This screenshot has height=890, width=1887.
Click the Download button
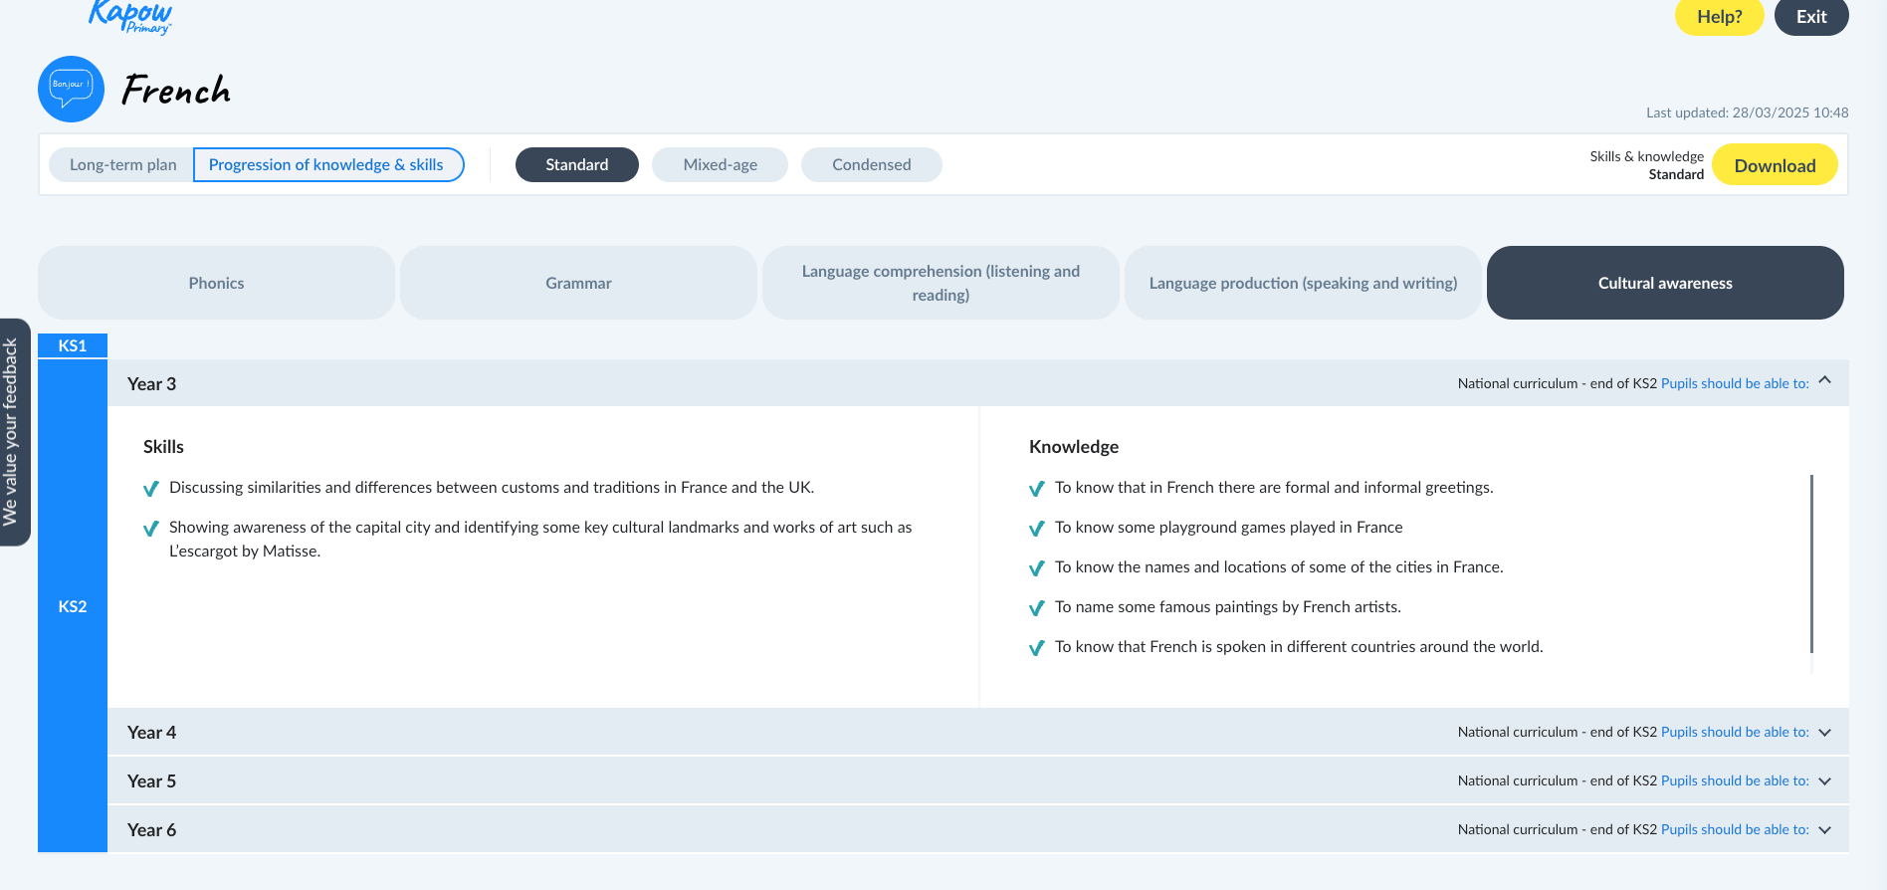[x=1775, y=166]
